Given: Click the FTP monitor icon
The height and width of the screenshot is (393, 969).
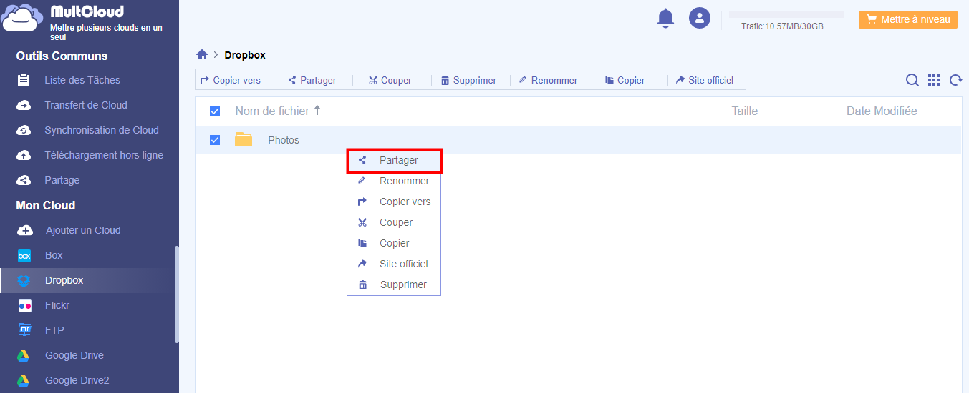Looking at the screenshot, I should 24,330.
